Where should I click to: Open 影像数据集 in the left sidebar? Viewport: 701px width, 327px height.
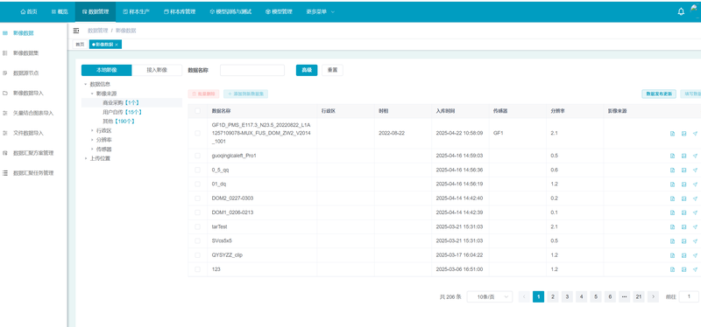click(25, 53)
